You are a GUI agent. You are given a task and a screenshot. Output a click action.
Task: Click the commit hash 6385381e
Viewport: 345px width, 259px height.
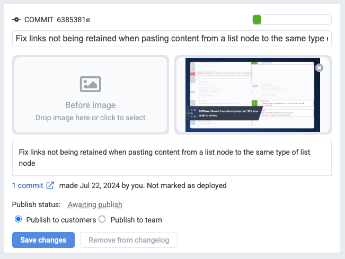coord(73,20)
